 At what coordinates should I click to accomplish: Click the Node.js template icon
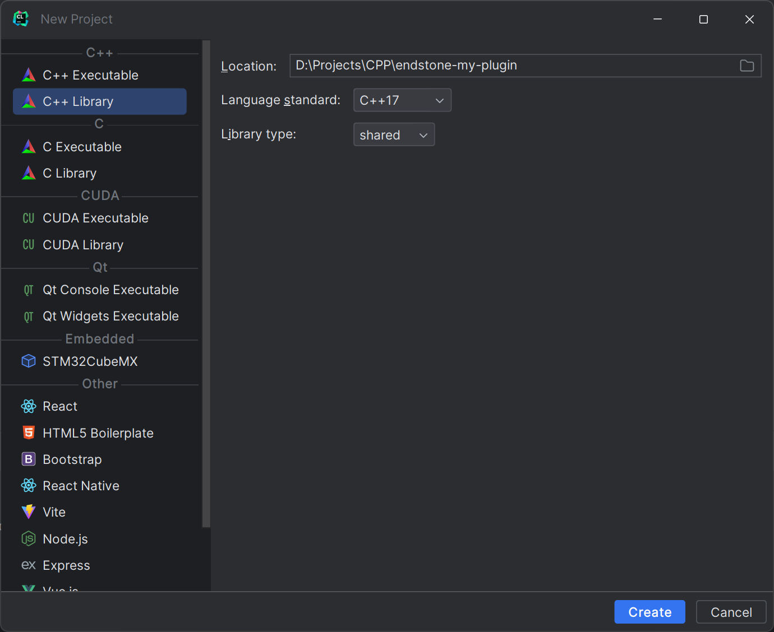click(28, 538)
